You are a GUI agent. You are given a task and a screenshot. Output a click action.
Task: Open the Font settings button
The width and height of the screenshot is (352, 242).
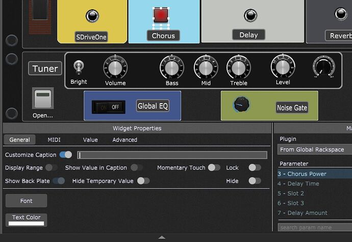pyautogui.click(x=26, y=201)
